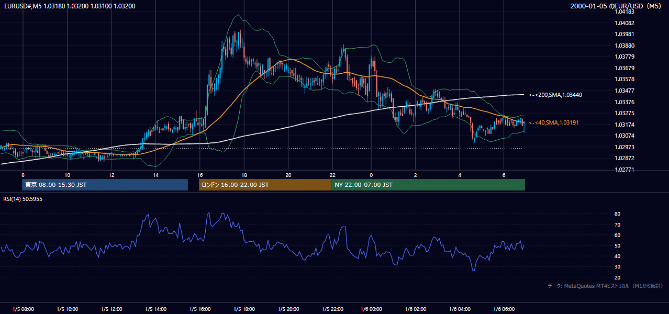Click price axis label 1.03578
Viewport: 669px width, 314px height.
(625, 79)
